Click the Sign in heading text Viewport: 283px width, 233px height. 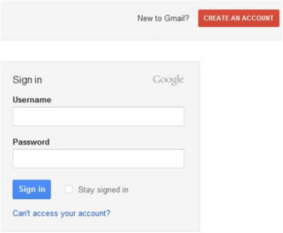coord(27,80)
